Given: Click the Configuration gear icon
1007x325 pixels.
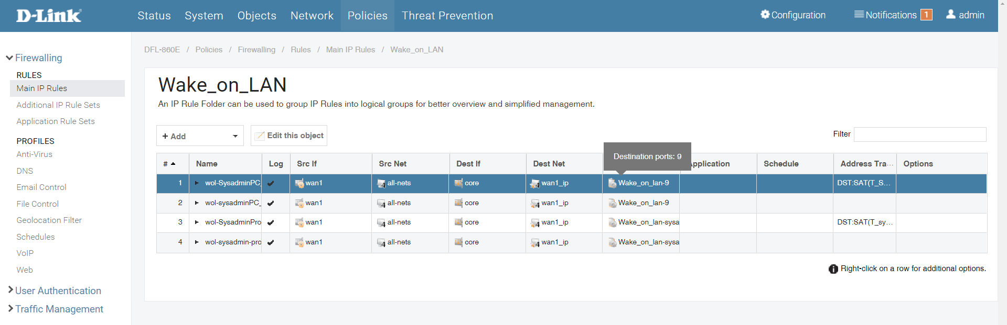Looking at the screenshot, I should (765, 15).
